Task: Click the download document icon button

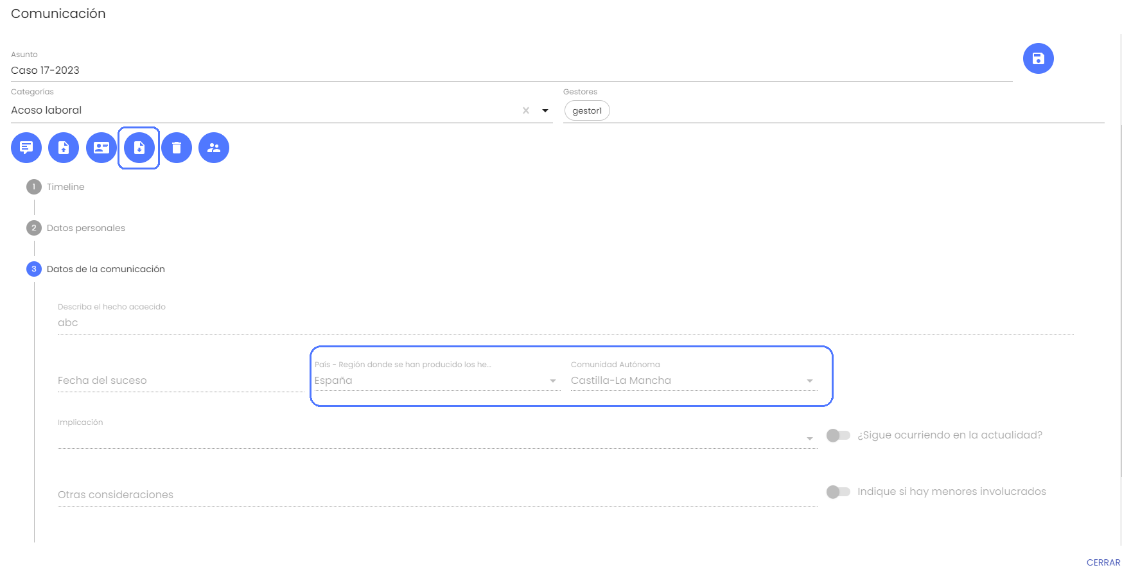Action: click(139, 148)
